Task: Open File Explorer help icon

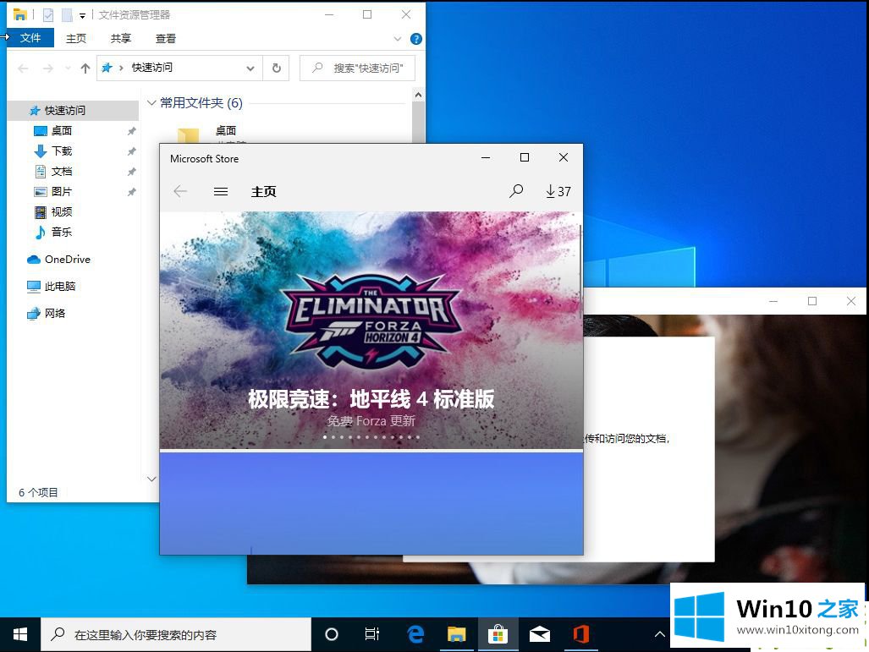Action: (x=415, y=39)
